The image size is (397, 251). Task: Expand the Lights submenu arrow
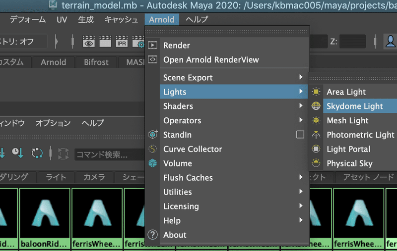[x=301, y=91]
